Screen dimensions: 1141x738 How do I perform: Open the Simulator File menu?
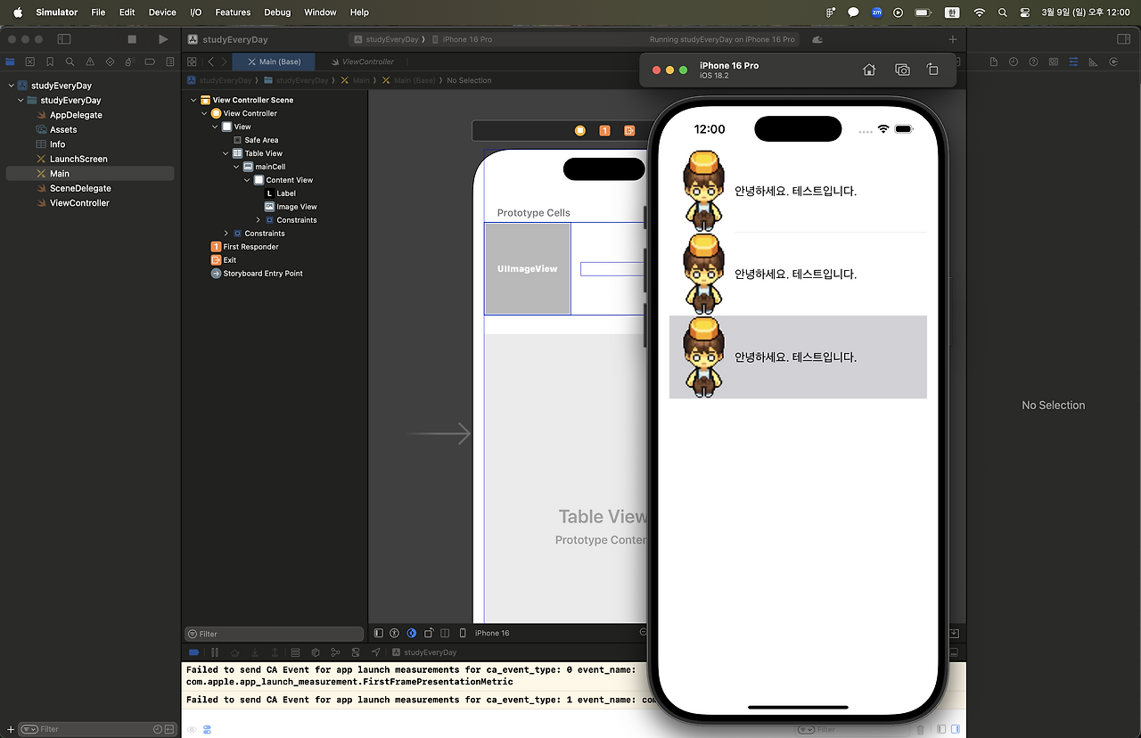98,12
